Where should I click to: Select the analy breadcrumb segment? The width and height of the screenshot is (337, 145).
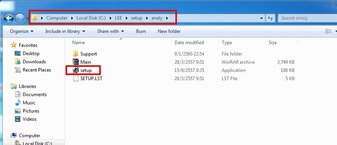pyautogui.click(x=157, y=18)
